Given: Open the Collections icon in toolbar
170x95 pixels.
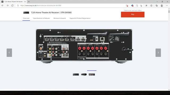Looking at the screenshot, I should point(156,6).
